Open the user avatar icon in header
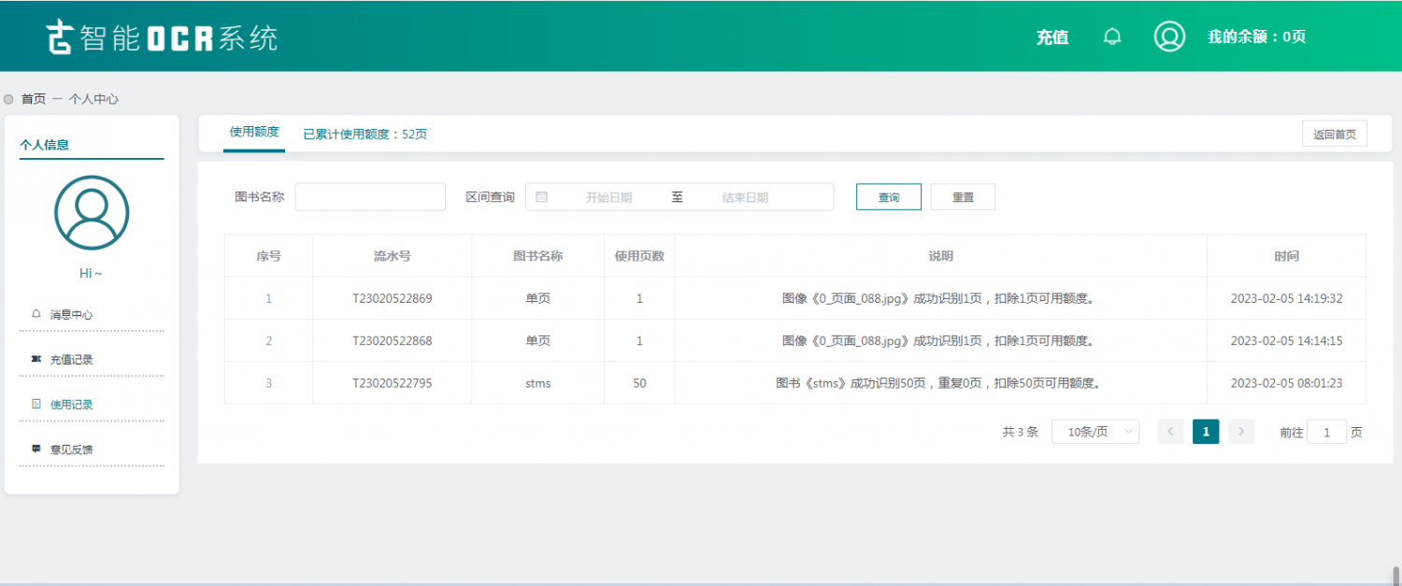Viewport: 1402px width, 586px height. point(1169,36)
